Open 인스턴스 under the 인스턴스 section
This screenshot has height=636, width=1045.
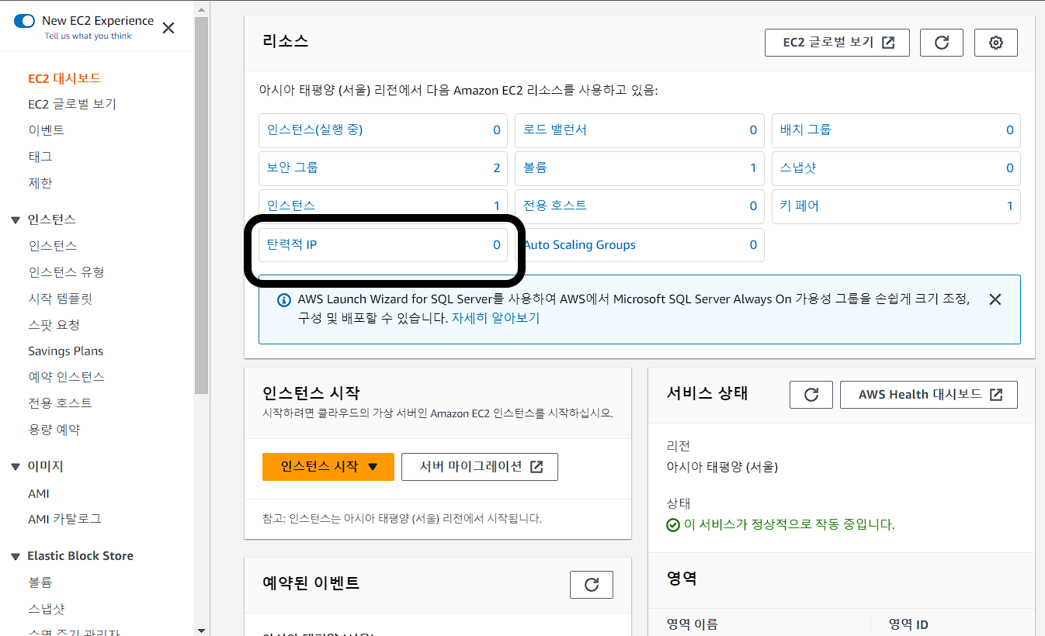[x=53, y=246]
